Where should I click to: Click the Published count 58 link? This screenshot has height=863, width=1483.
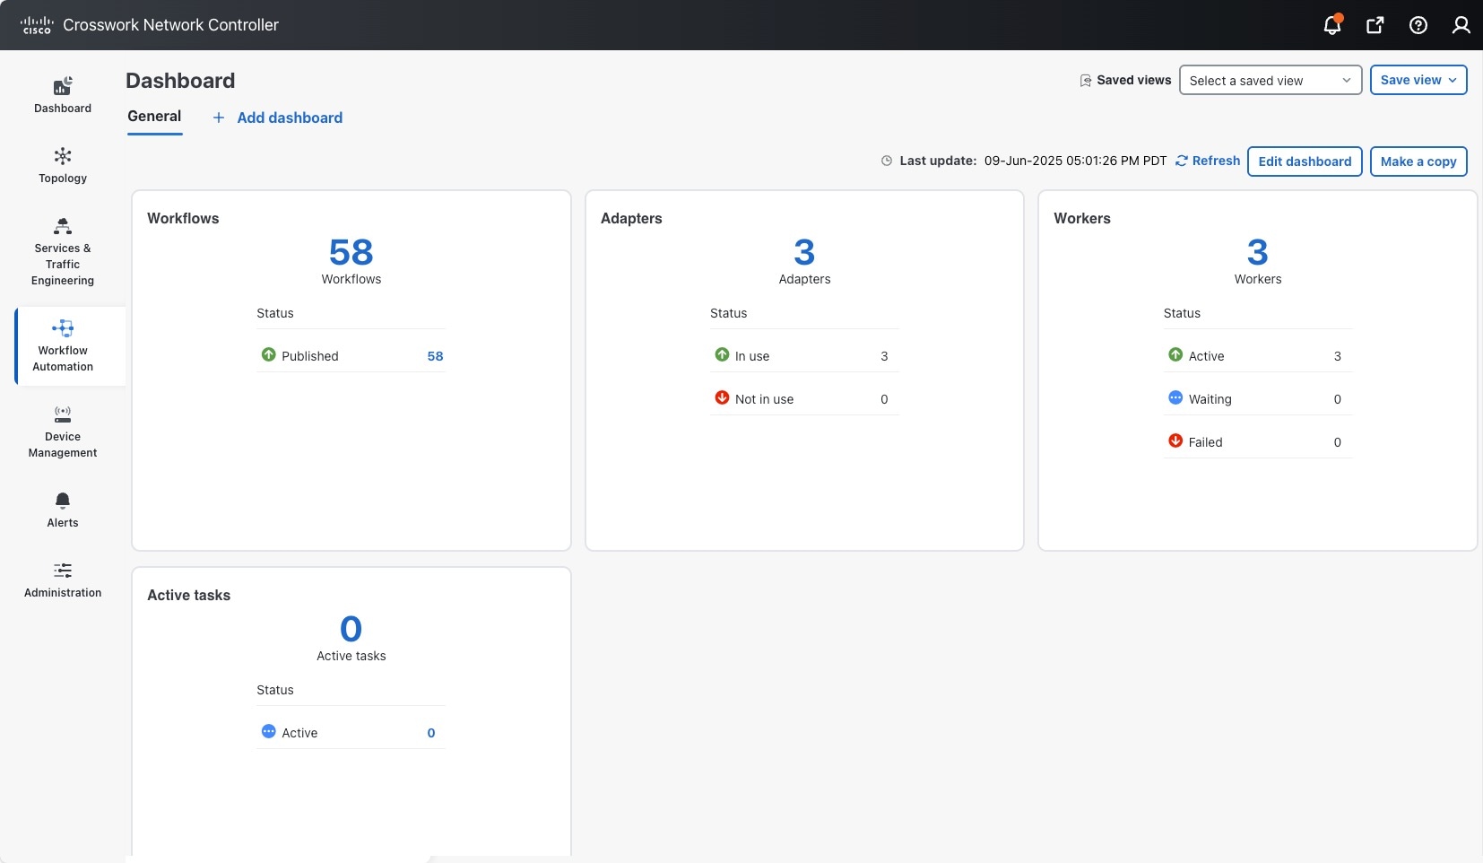pos(435,356)
